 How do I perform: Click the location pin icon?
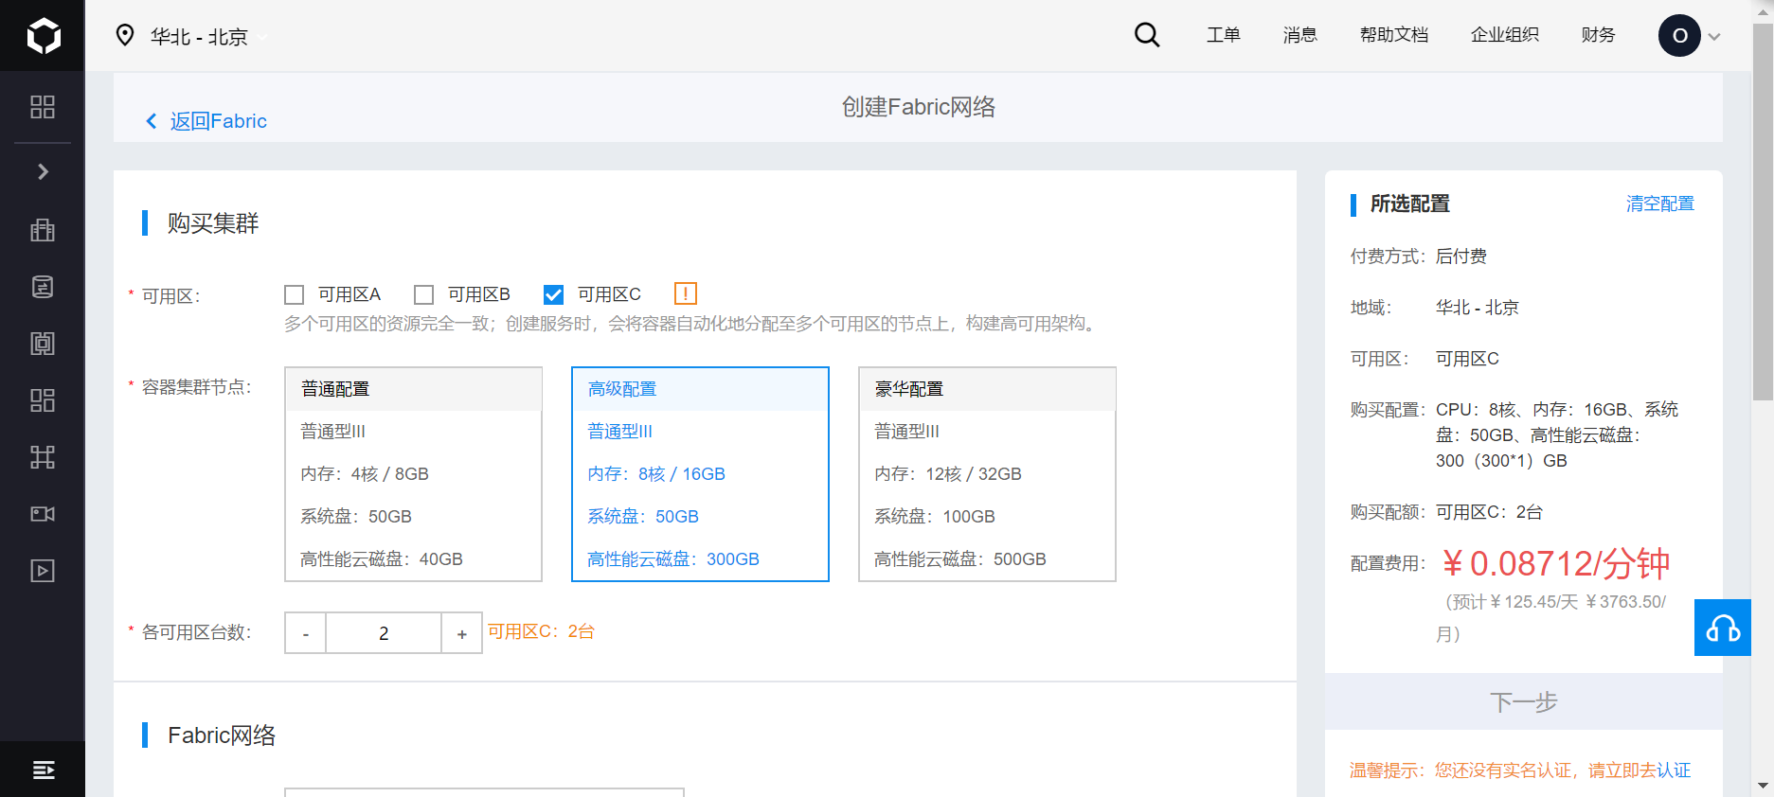coord(124,36)
